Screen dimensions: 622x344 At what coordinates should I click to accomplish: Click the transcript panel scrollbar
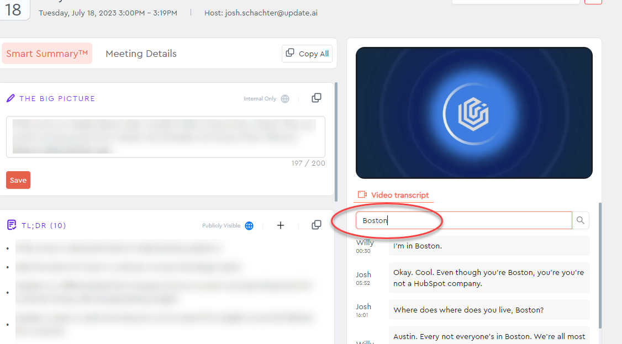point(600,266)
